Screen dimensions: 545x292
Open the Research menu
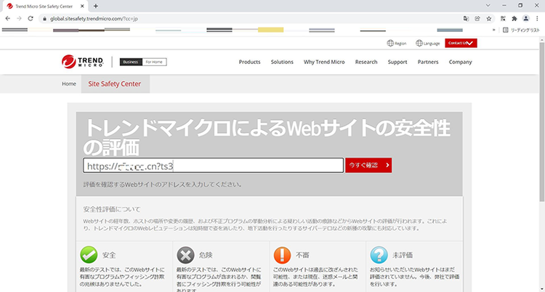pyautogui.click(x=366, y=62)
